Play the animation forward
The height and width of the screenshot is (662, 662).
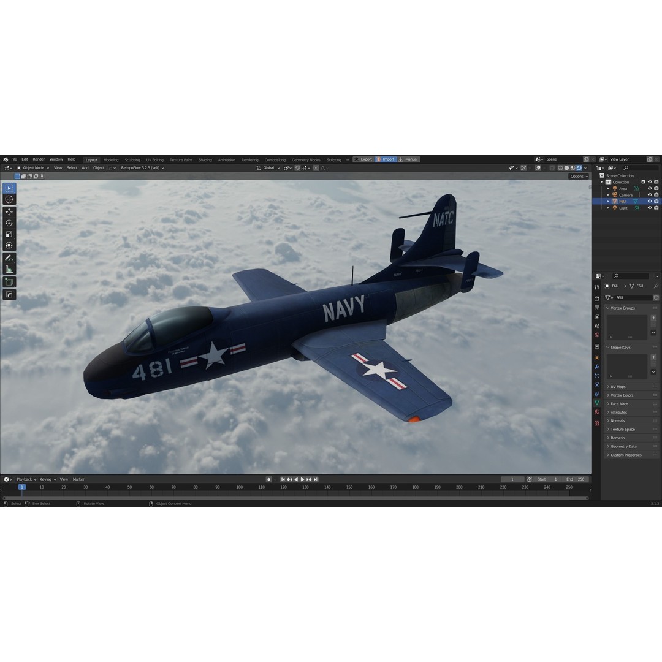point(303,479)
